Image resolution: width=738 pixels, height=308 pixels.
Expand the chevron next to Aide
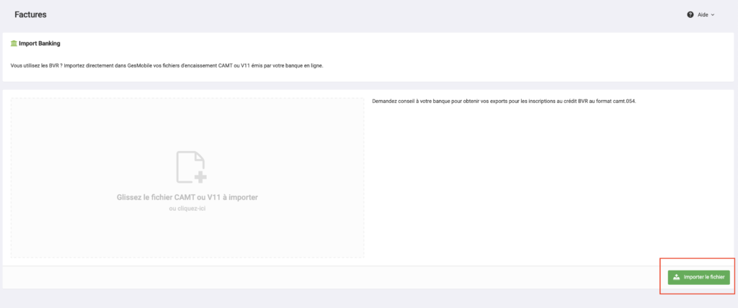click(x=713, y=15)
